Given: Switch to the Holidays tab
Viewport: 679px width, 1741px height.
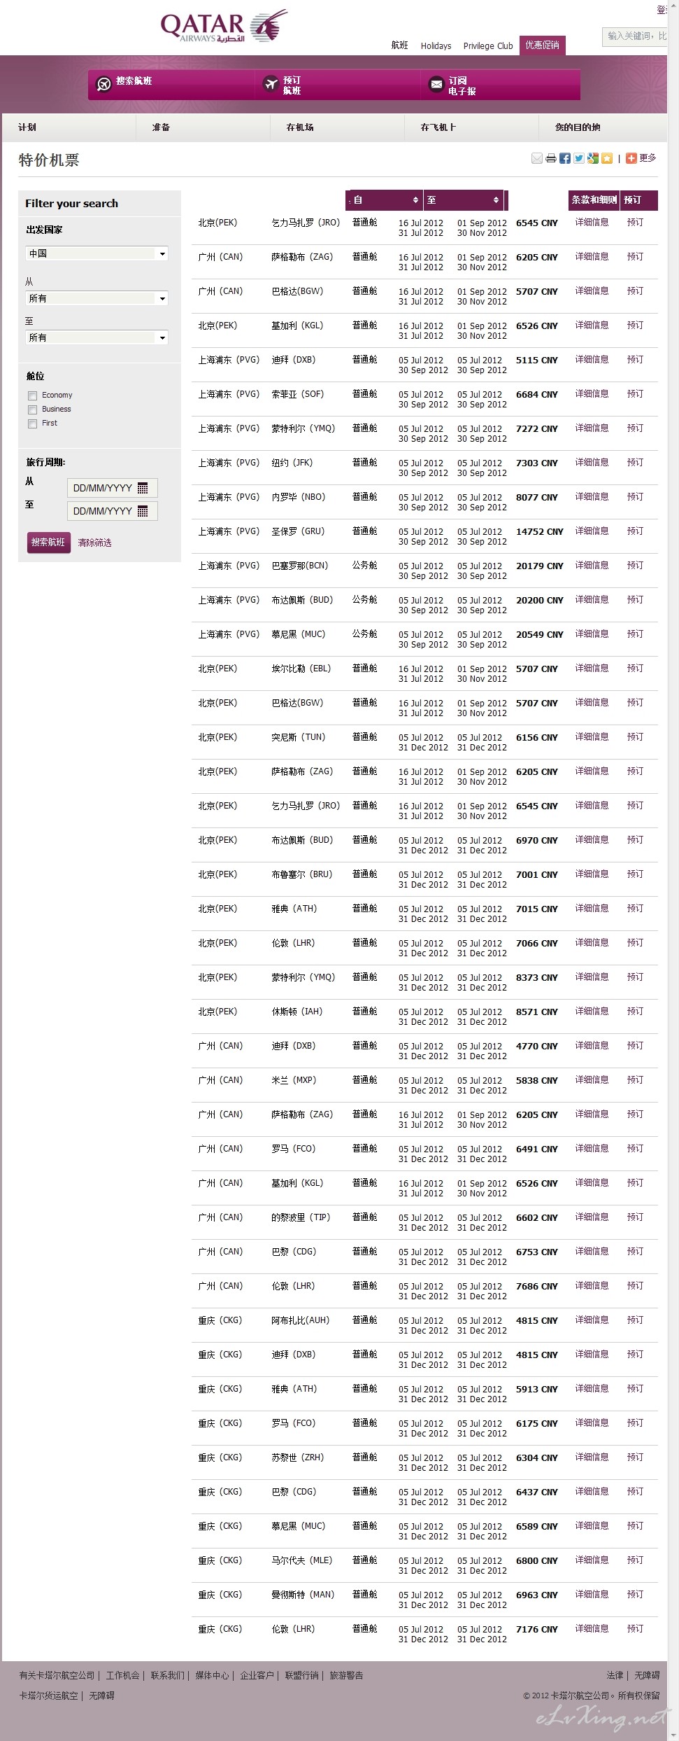Looking at the screenshot, I should pos(436,46).
